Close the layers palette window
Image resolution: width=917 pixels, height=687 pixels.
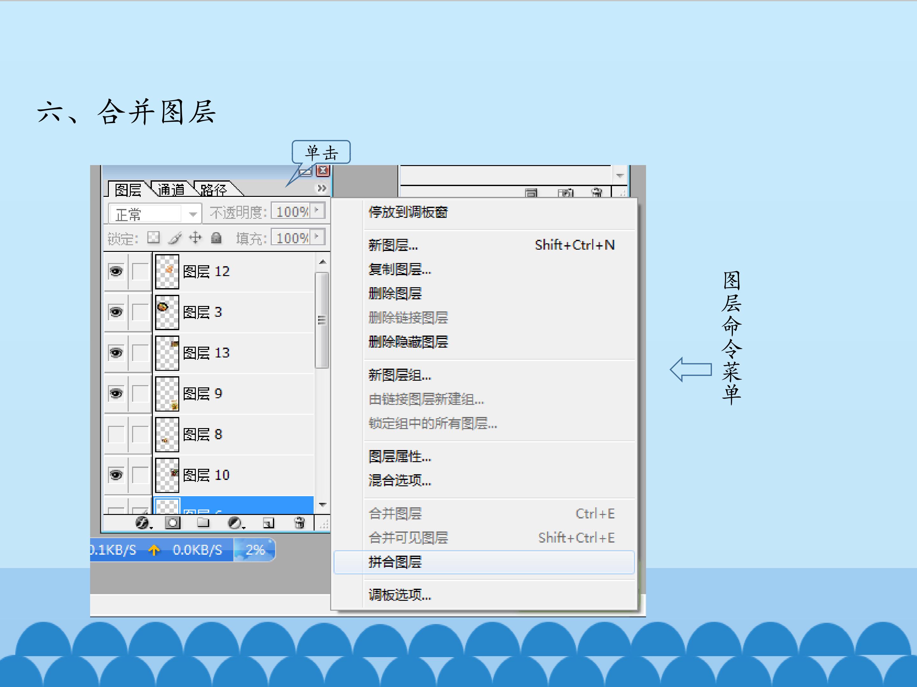[x=323, y=170]
